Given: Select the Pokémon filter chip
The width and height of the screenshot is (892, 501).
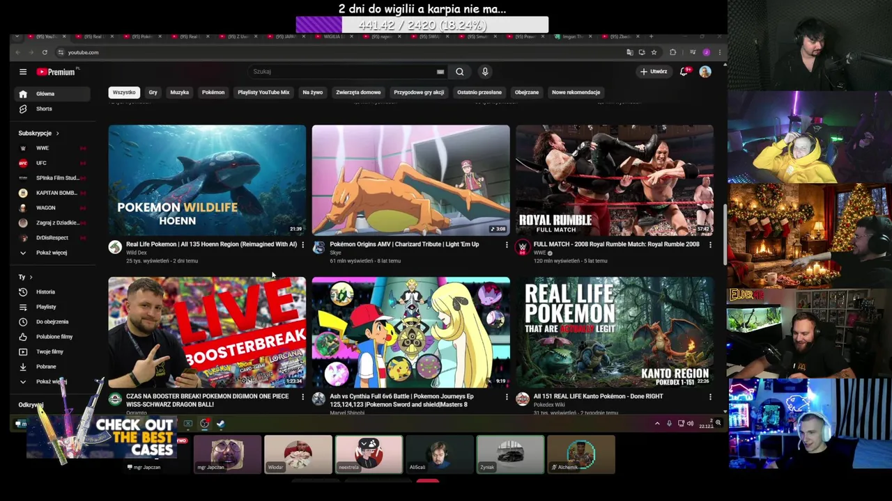Looking at the screenshot, I should pyautogui.click(x=213, y=93).
